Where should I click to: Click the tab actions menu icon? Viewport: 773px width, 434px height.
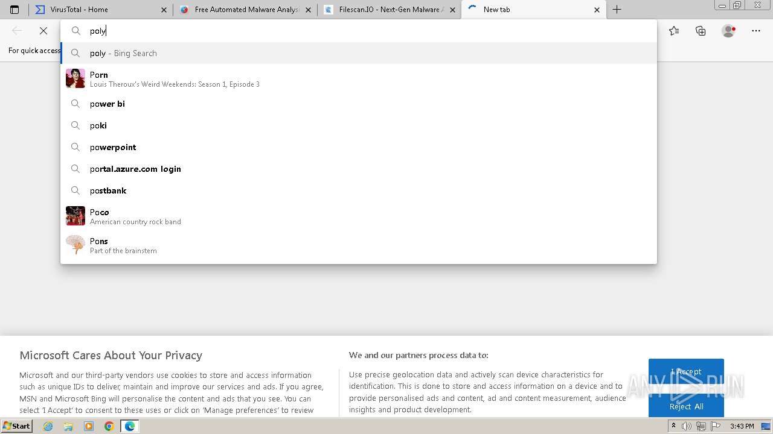(14, 10)
